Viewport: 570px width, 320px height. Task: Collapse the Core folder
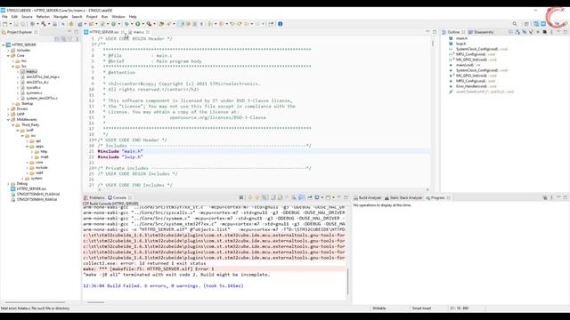8,56
